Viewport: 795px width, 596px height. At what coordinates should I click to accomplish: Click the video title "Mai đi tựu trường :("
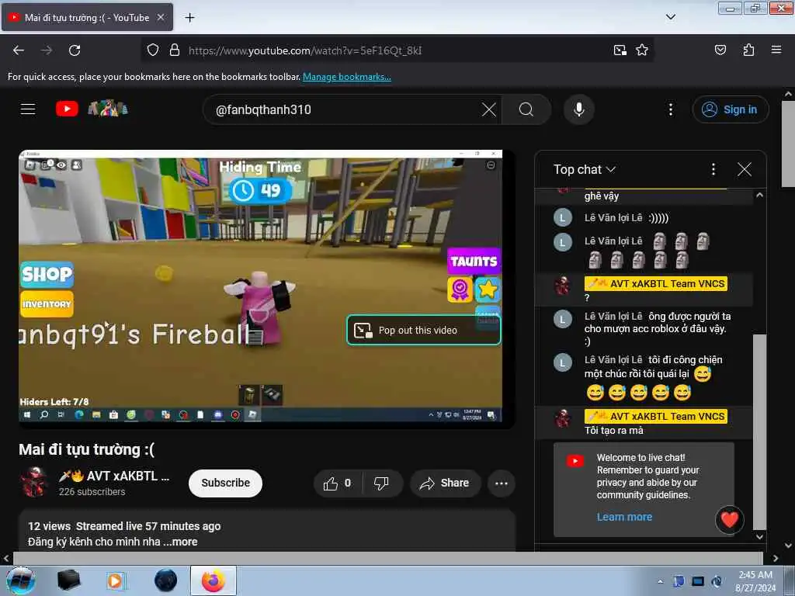click(87, 449)
